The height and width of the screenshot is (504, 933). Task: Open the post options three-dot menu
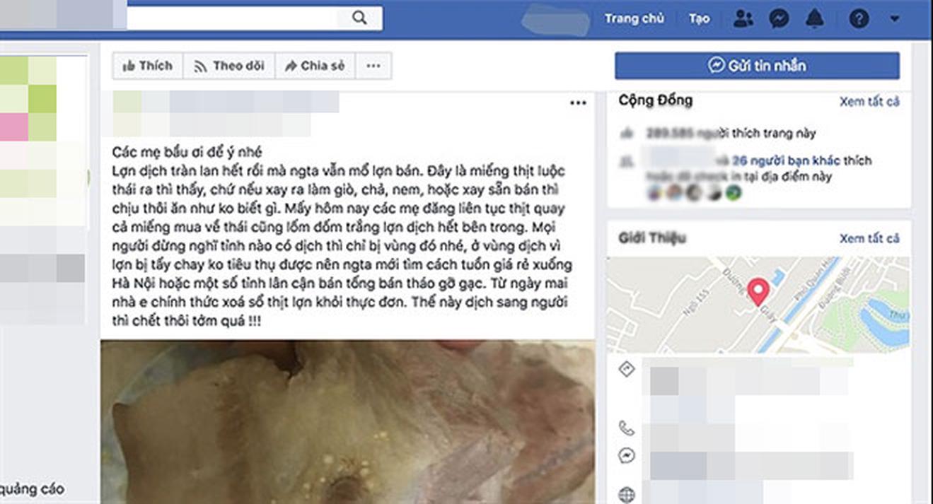click(578, 103)
